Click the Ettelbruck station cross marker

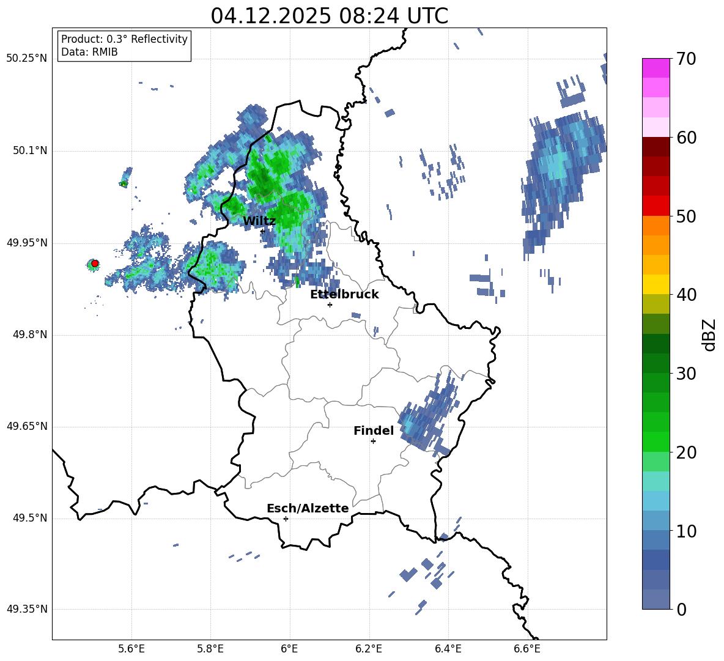coord(330,305)
